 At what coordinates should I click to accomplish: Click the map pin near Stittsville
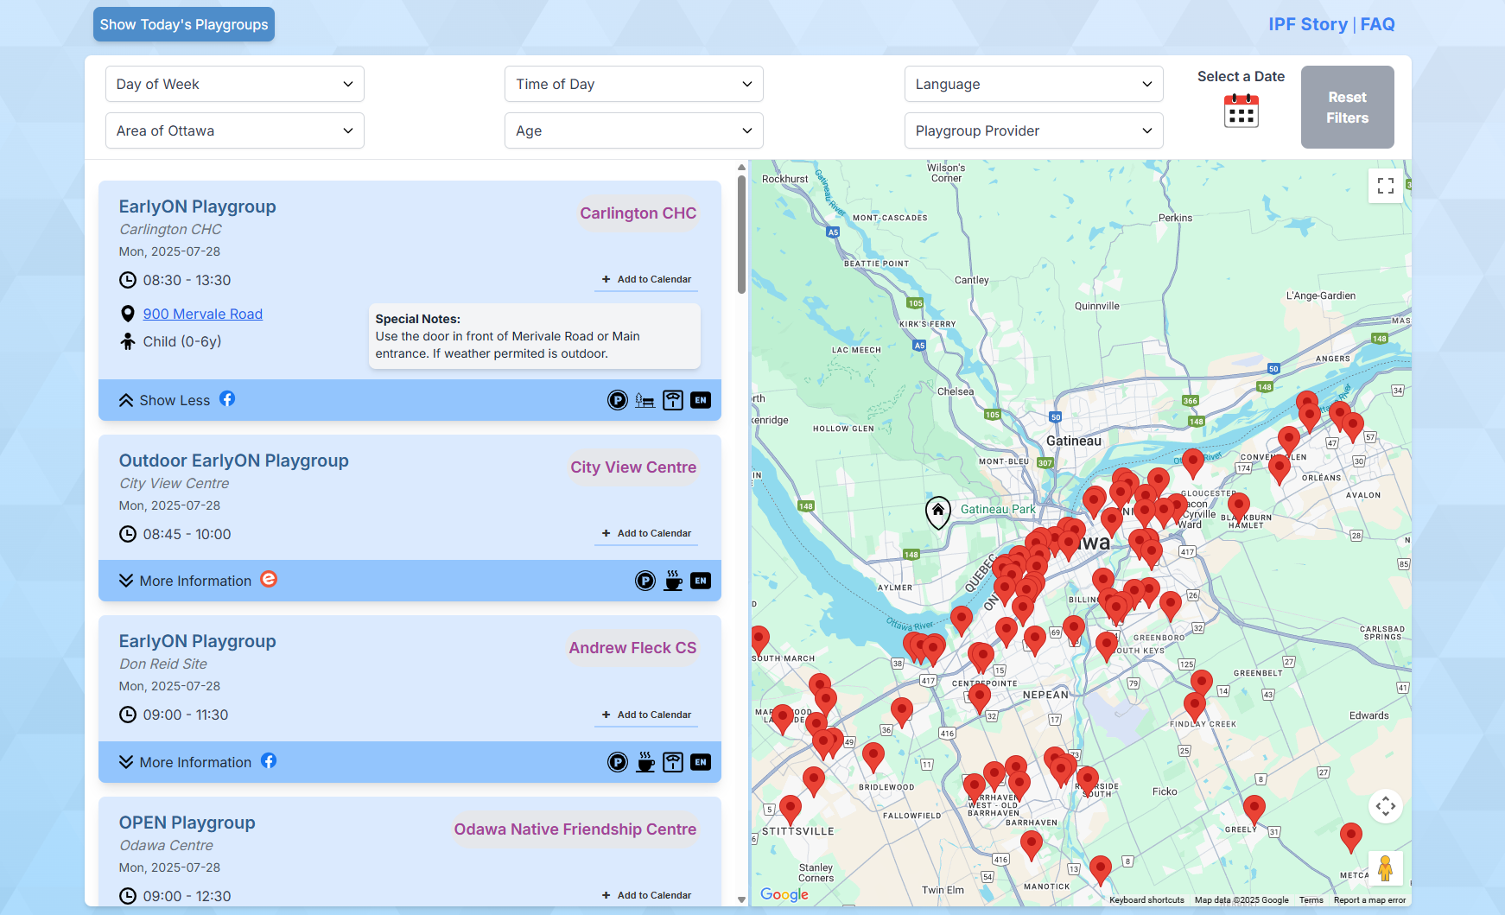(791, 810)
